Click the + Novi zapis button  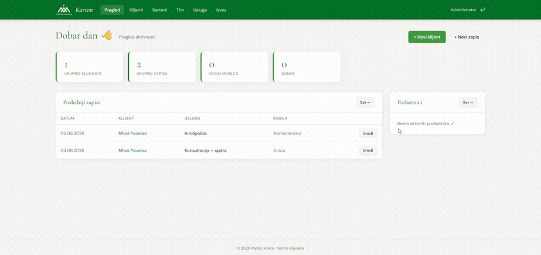(467, 37)
